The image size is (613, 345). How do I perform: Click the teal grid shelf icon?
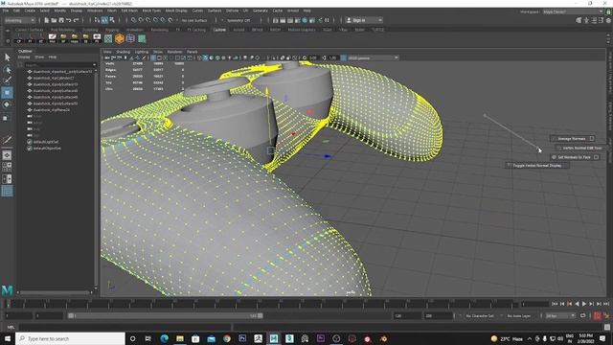[x=108, y=38]
